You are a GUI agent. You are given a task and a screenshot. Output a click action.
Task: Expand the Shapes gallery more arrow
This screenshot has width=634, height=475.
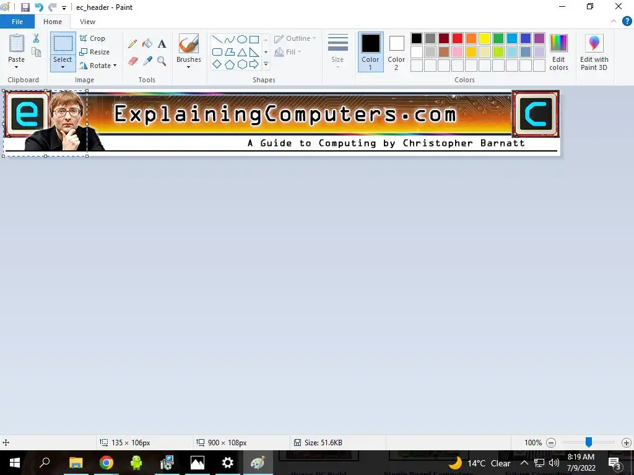[266, 64]
